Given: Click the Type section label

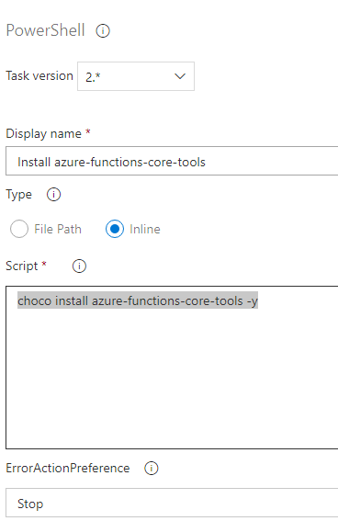Looking at the screenshot, I should pos(19,195).
